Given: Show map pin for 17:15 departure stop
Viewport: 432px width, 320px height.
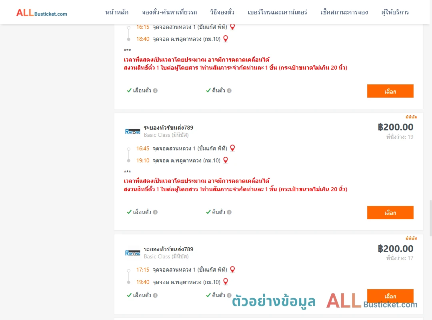Looking at the screenshot, I should 232,269.
